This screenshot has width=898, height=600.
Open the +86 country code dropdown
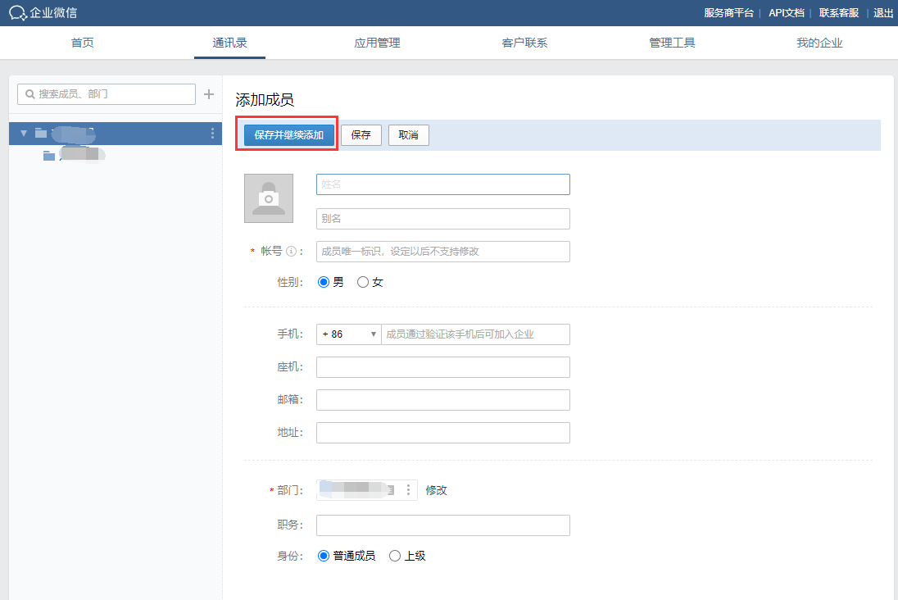(349, 334)
